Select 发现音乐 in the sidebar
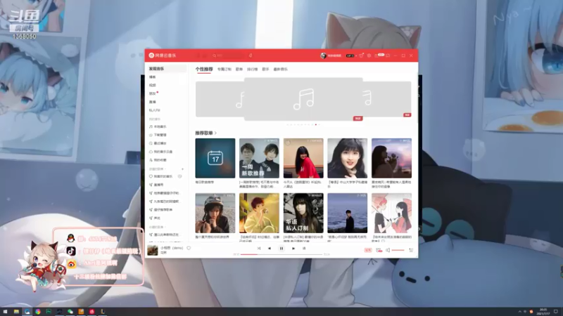Image resolution: width=563 pixels, height=316 pixels. [x=166, y=69]
